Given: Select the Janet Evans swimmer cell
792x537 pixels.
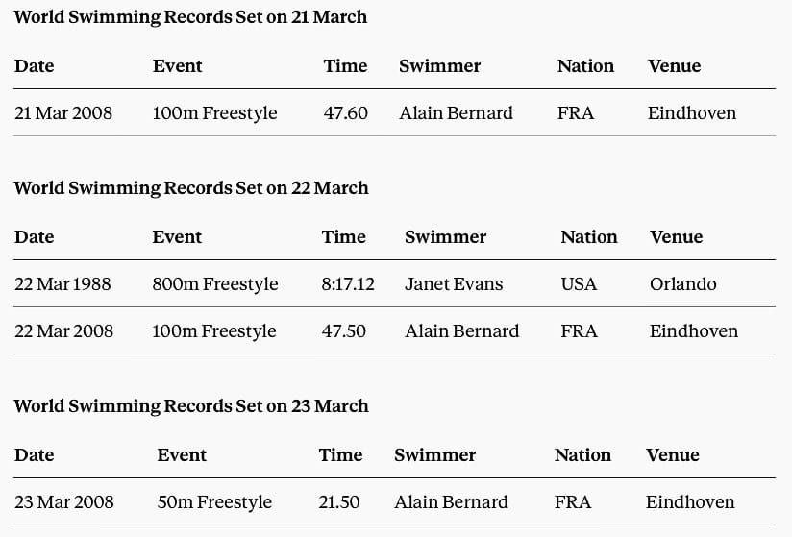Looking at the screenshot, I should [x=454, y=284].
